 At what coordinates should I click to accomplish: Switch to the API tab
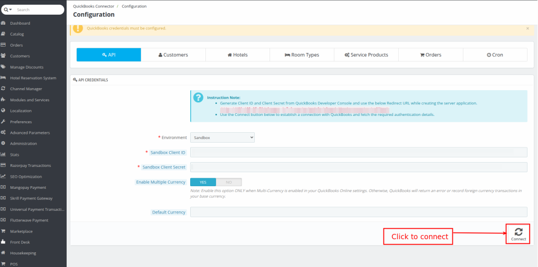pos(109,55)
